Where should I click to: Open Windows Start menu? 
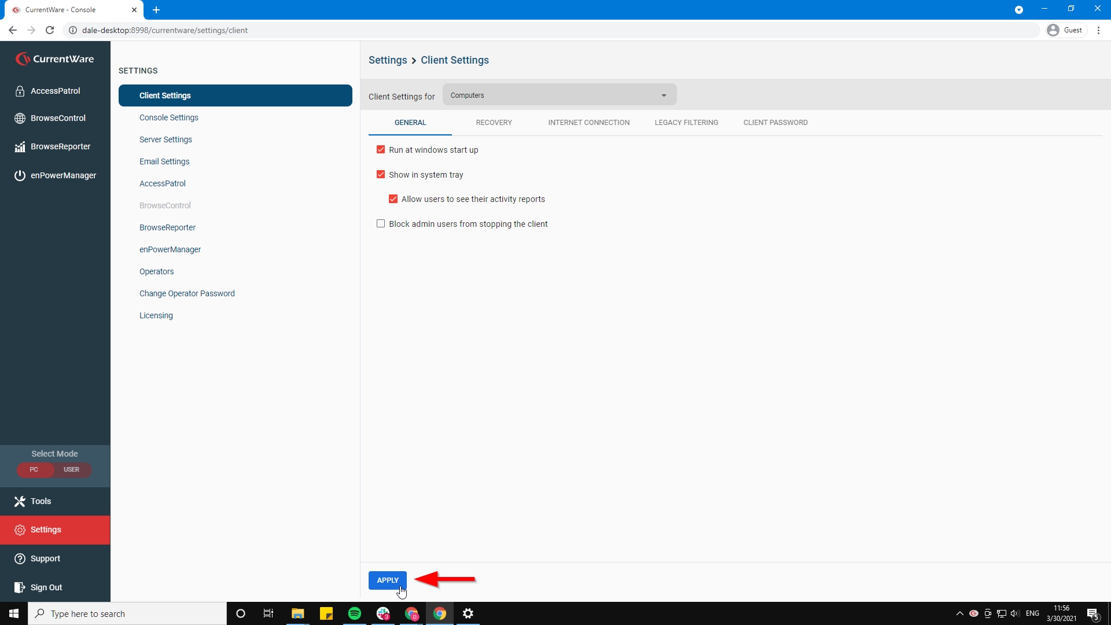point(14,613)
